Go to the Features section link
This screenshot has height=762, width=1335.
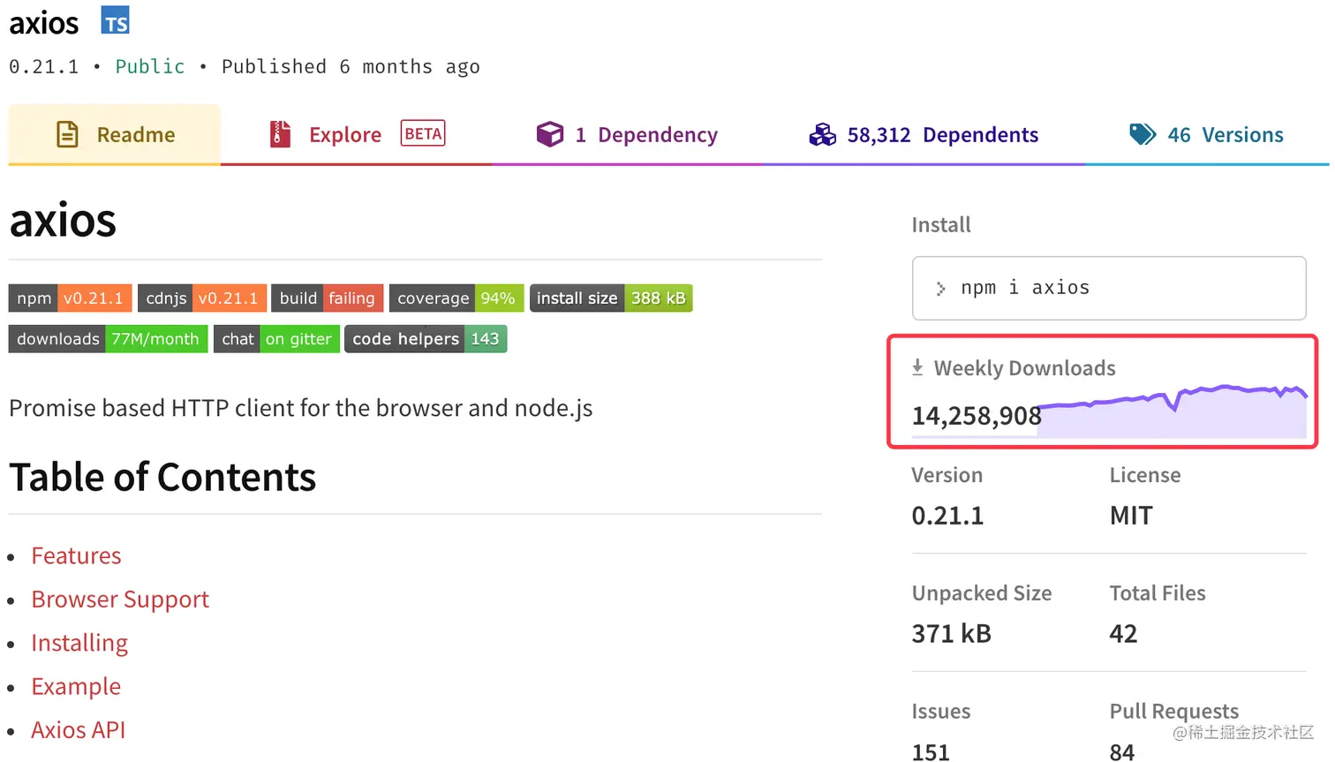coord(76,555)
